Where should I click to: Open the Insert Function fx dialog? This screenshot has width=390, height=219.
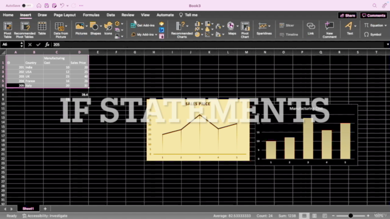(x=47, y=44)
